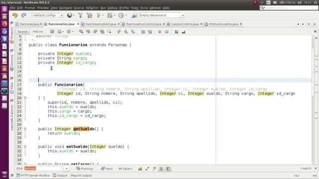Click the Clean and Build icon

tap(89, 15)
